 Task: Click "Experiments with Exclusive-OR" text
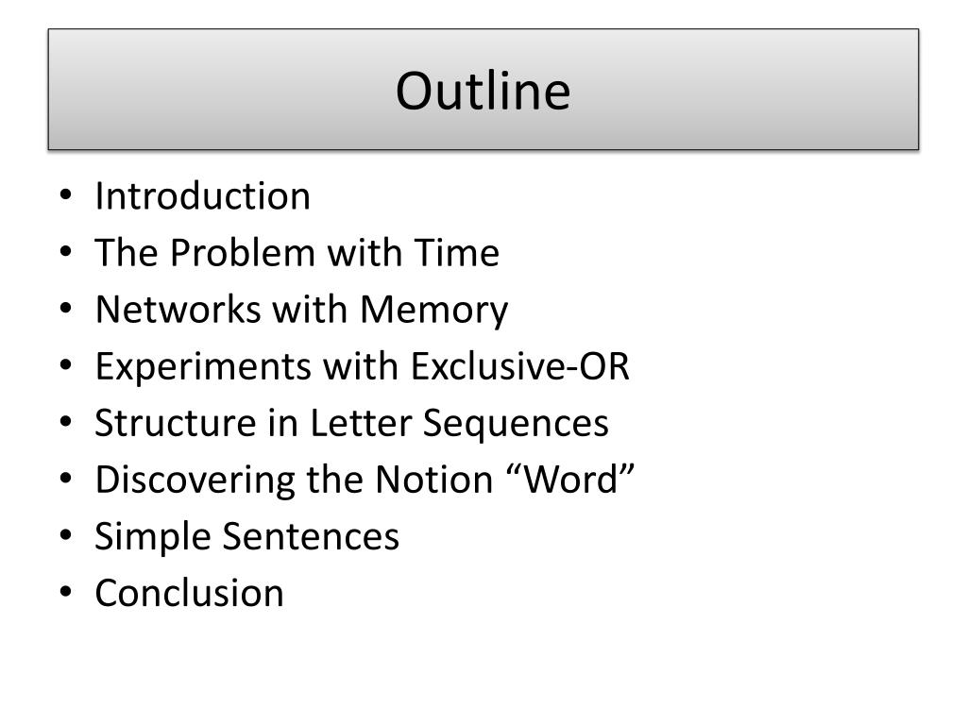pyautogui.click(x=362, y=366)
